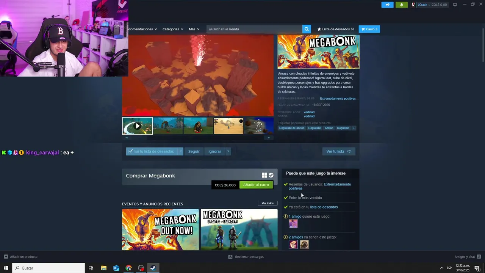Select the second Megabonk screenshot thumbnail
Screen dimensions: 485x273
click(168, 126)
